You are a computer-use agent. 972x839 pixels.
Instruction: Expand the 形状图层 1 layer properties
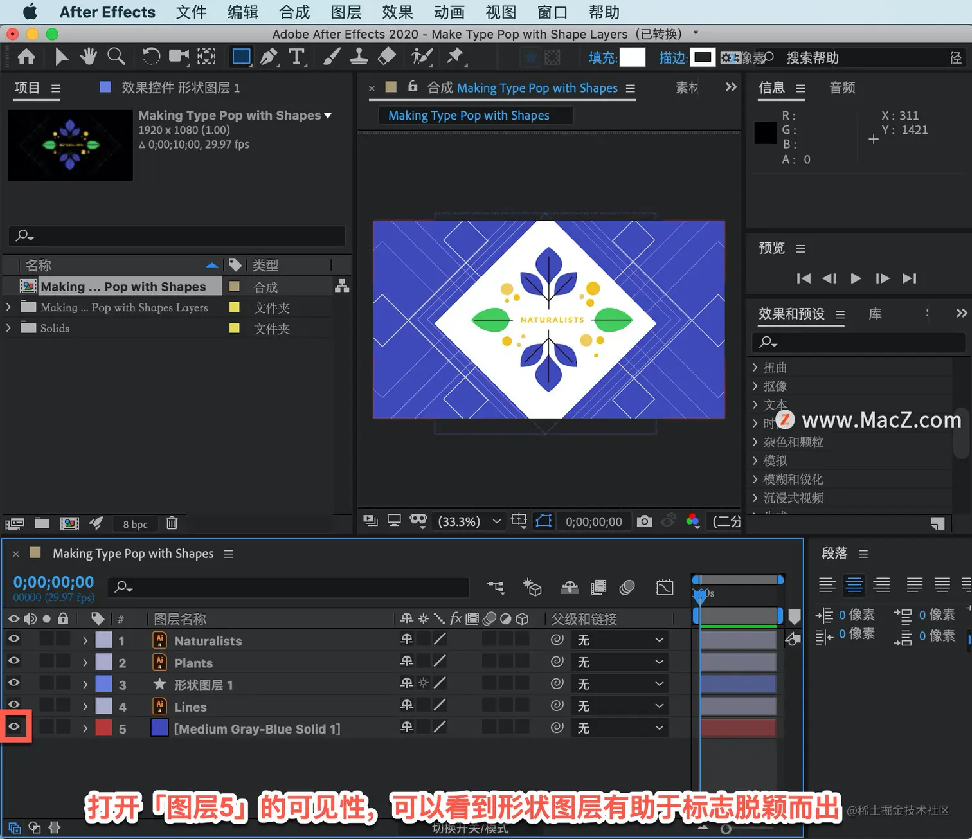(85, 684)
